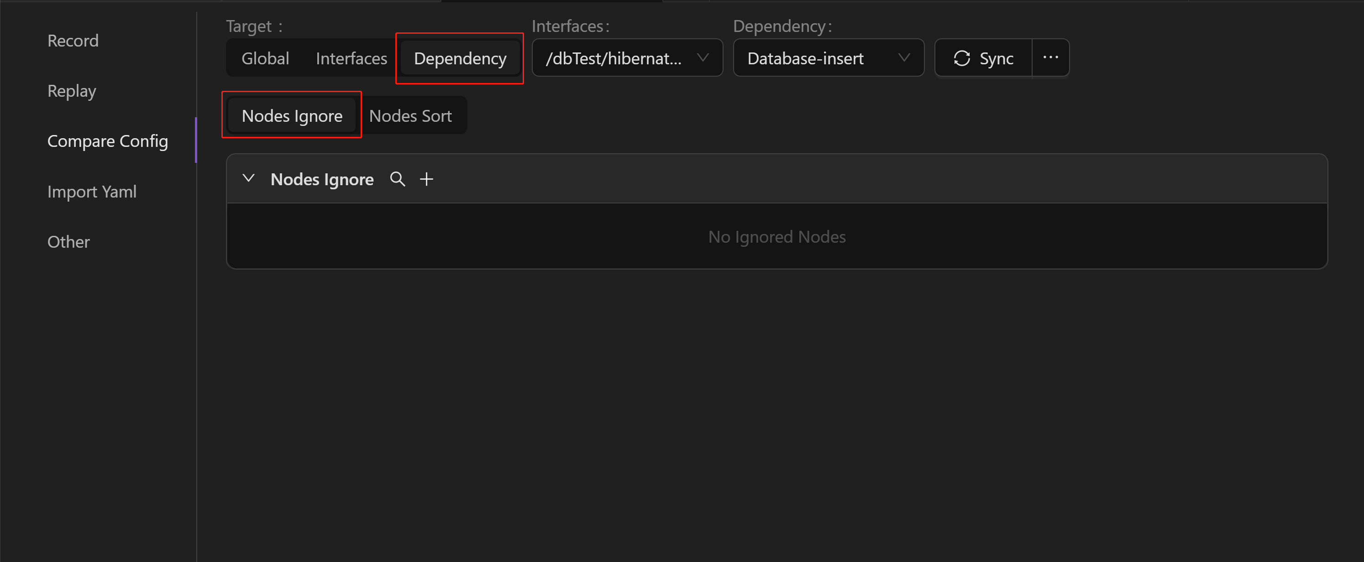Open the Record settings section
This screenshot has height=562, width=1364.
click(73, 41)
